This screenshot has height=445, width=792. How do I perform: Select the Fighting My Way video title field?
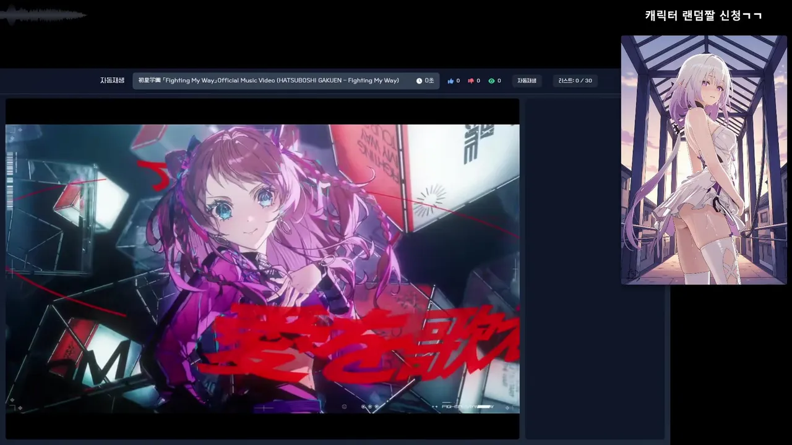tap(286, 81)
